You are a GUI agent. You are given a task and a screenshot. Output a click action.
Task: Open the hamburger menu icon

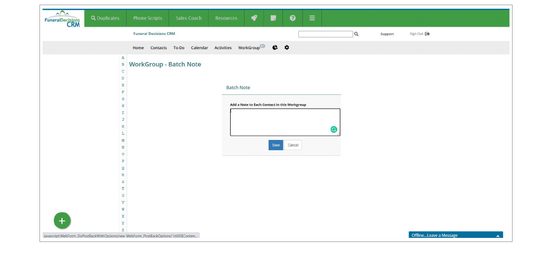point(312,18)
